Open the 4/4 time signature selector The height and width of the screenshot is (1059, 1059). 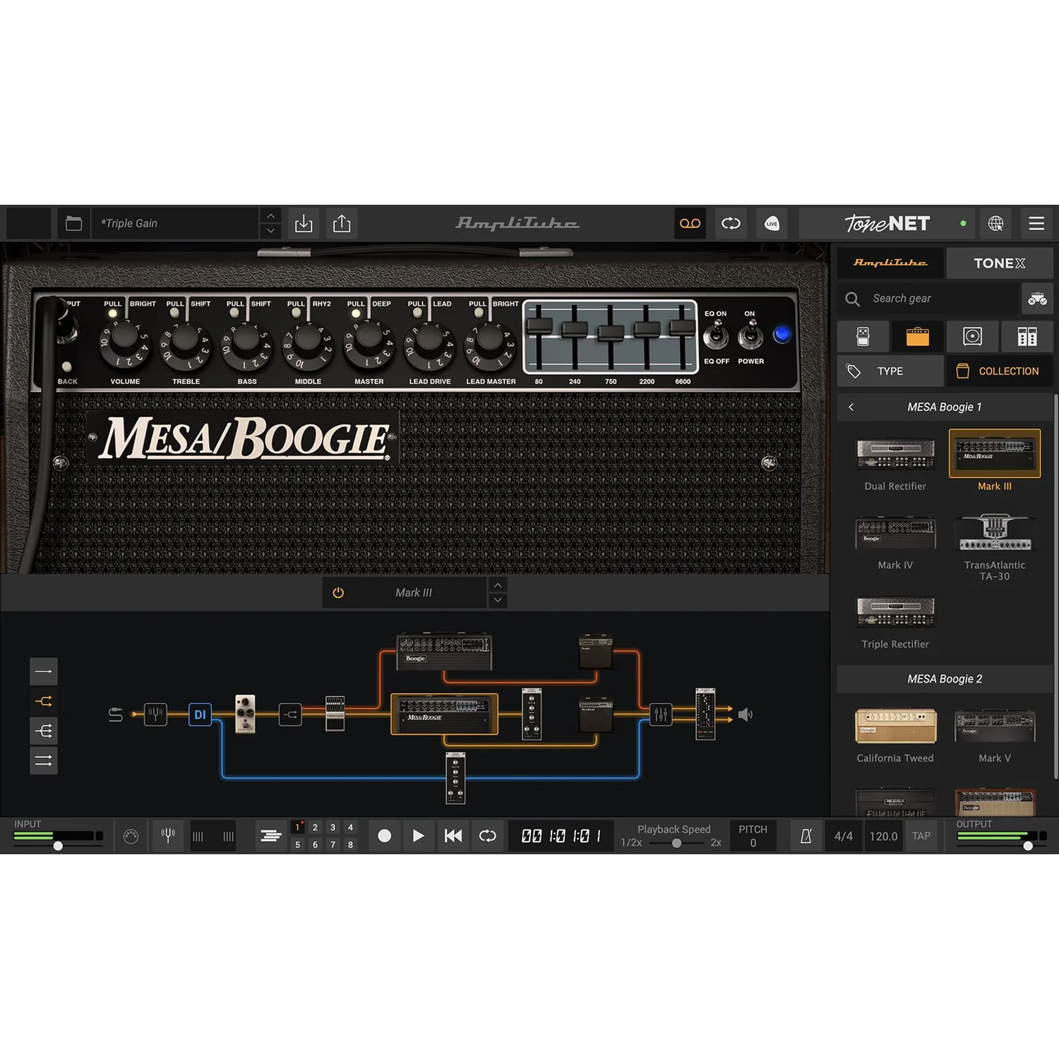click(844, 836)
